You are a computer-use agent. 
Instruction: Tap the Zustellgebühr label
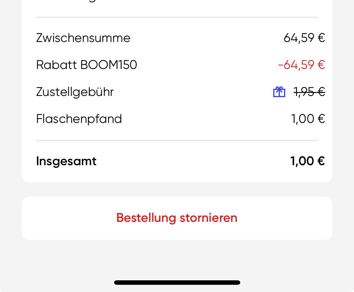[75, 92]
